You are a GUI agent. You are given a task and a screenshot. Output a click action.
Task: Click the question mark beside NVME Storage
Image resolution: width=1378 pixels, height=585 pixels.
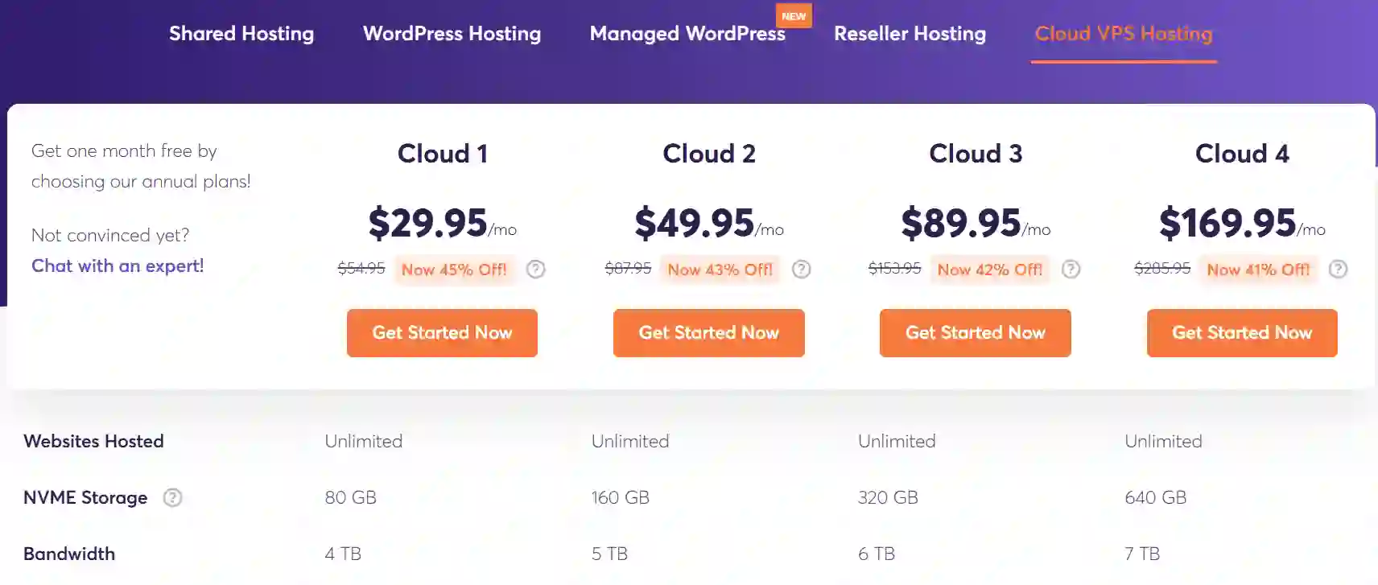172,498
